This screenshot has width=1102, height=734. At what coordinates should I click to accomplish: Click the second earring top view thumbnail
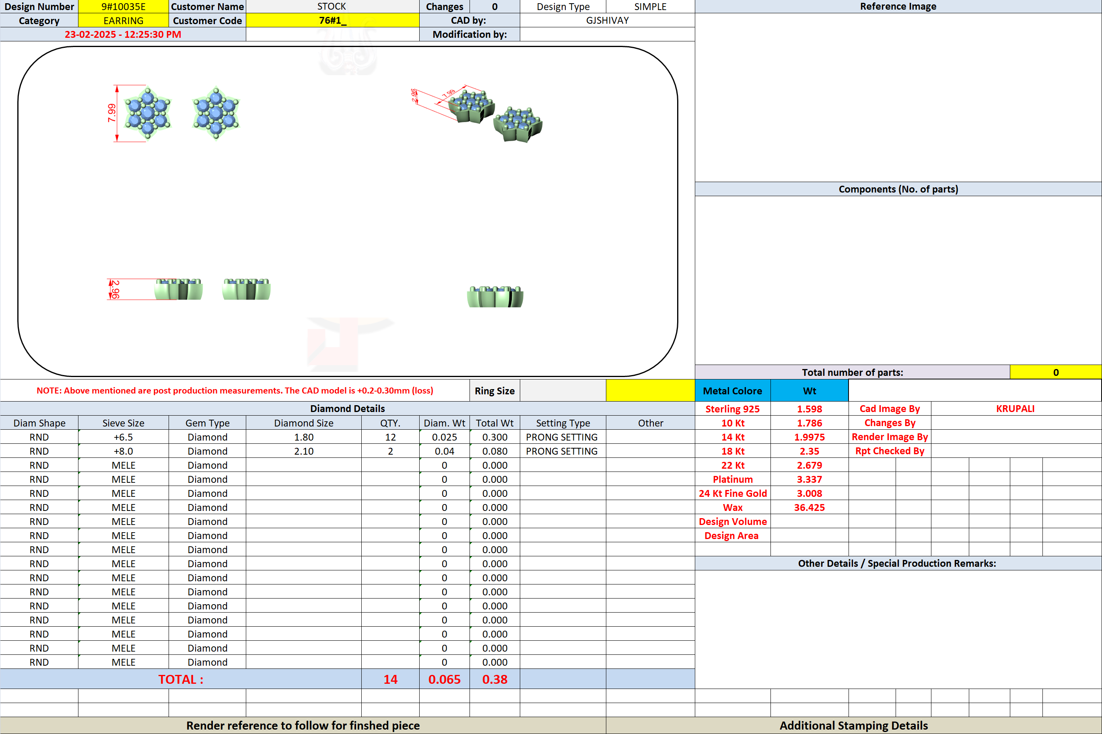[x=216, y=114]
